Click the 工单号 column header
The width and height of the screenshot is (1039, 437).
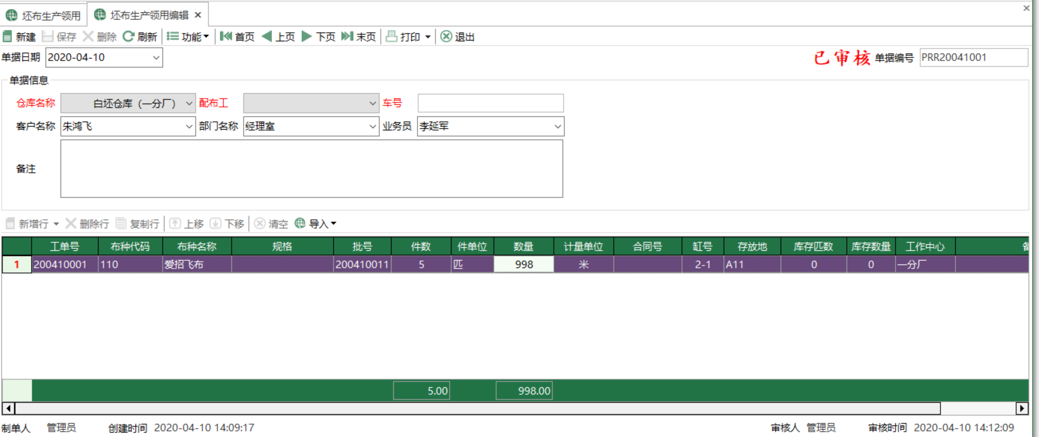pos(65,246)
